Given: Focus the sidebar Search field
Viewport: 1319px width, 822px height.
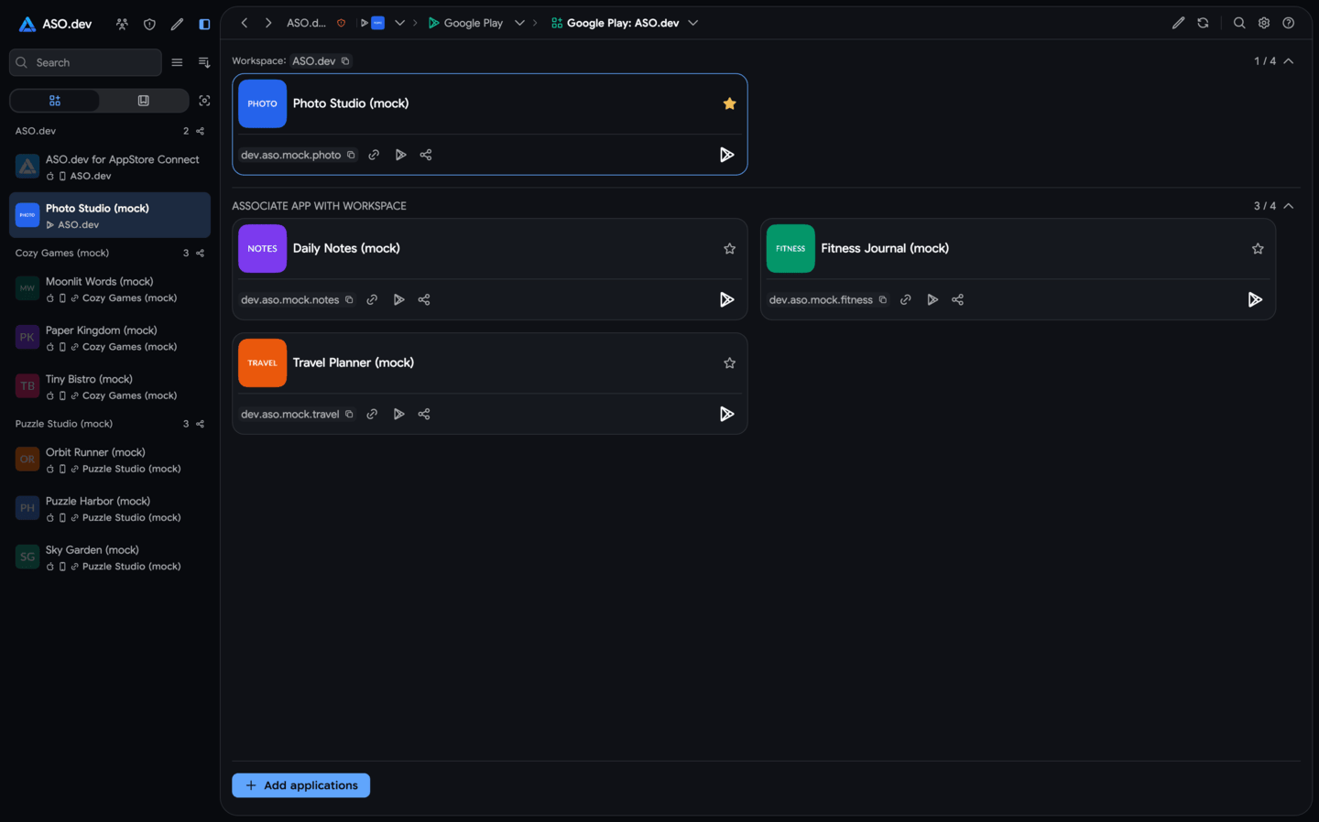Looking at the screenshot, I should point(85,62).
